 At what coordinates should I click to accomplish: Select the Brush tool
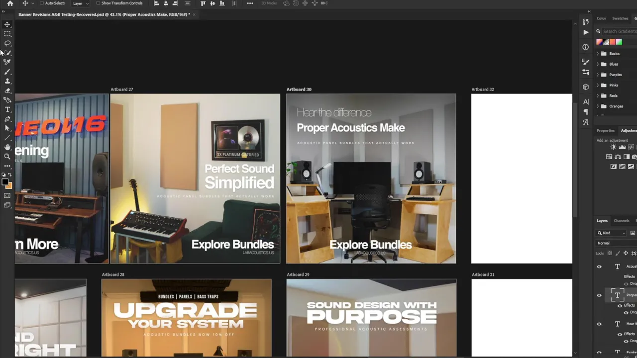7,72
